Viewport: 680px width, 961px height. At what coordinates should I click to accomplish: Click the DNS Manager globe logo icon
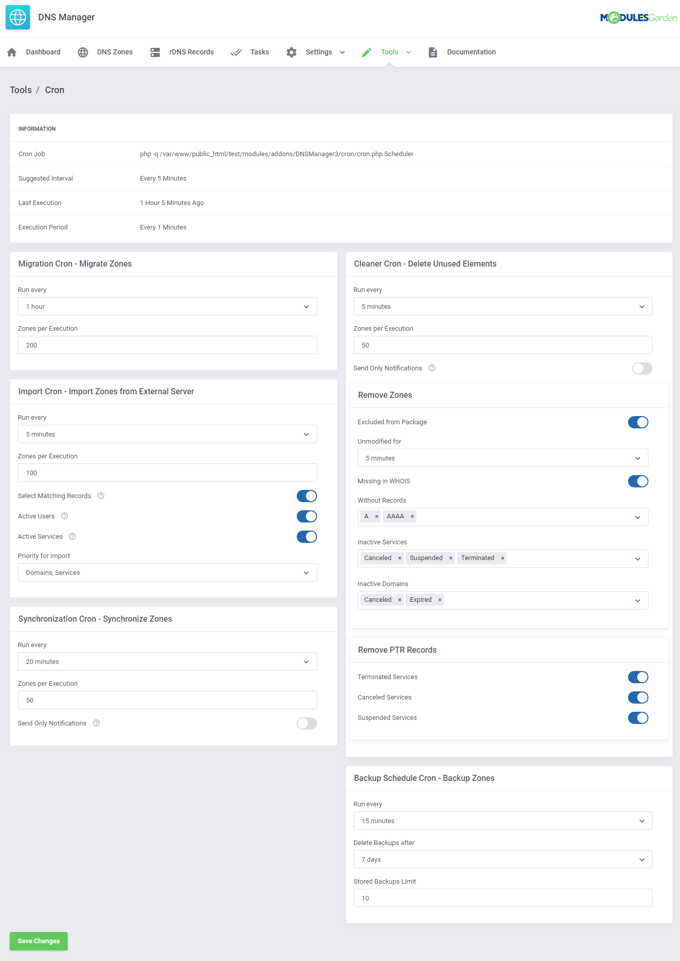coord(18,17)
